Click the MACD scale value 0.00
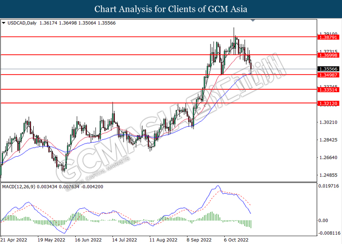The width and height of the screenshot is (342, 244). [x=323, y=221]
